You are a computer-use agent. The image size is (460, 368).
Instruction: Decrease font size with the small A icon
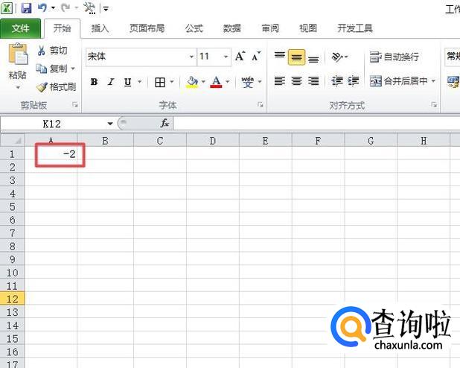tap(256, 56)
